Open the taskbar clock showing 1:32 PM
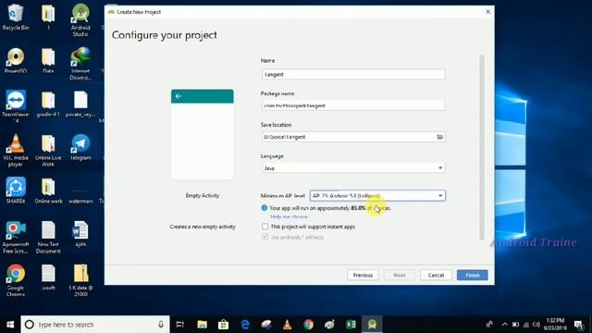 [x=555, y=325]
